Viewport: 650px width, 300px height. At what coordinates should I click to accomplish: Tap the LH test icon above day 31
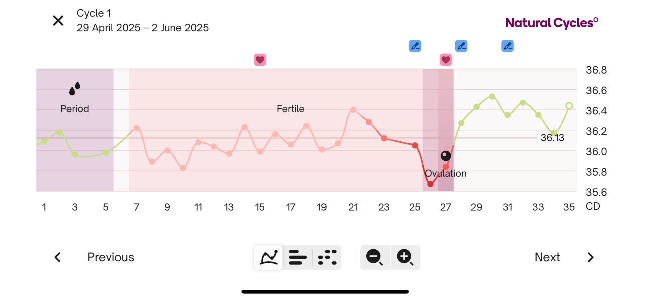pyautogui.click(x=507, y=46)
